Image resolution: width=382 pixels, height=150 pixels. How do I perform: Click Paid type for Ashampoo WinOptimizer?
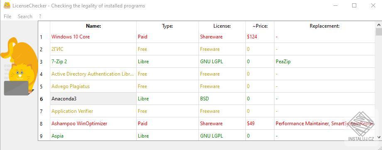167,124
